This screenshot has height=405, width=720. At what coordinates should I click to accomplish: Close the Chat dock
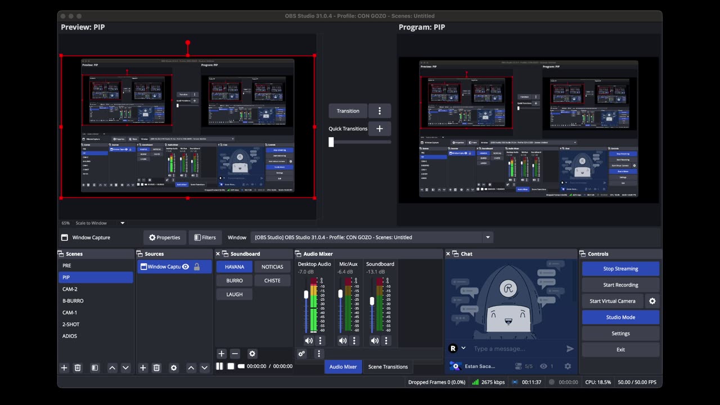tap(448, 254)
